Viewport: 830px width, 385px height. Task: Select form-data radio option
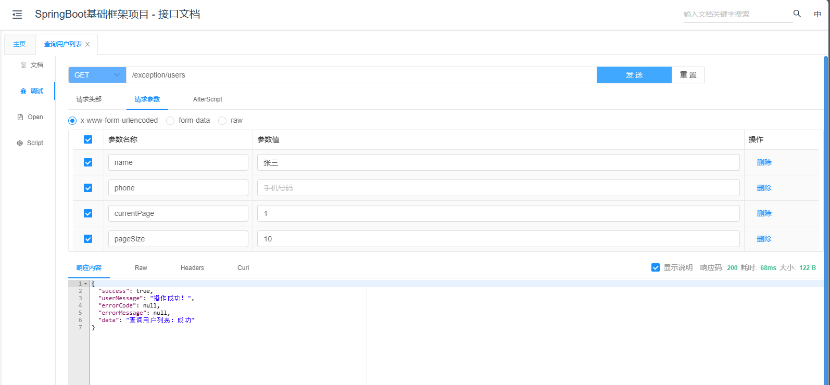coord(170,121)
